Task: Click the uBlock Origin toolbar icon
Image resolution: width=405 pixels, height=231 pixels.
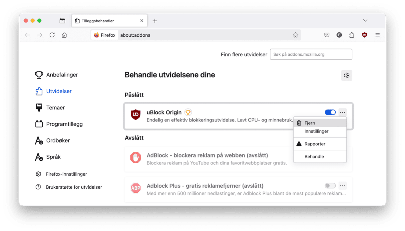Action: (364, 35)
